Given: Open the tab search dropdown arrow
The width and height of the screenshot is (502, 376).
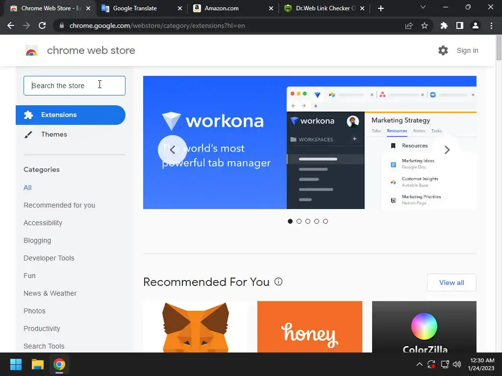Looking at the screenshot, I should click(x=423, y=7).
